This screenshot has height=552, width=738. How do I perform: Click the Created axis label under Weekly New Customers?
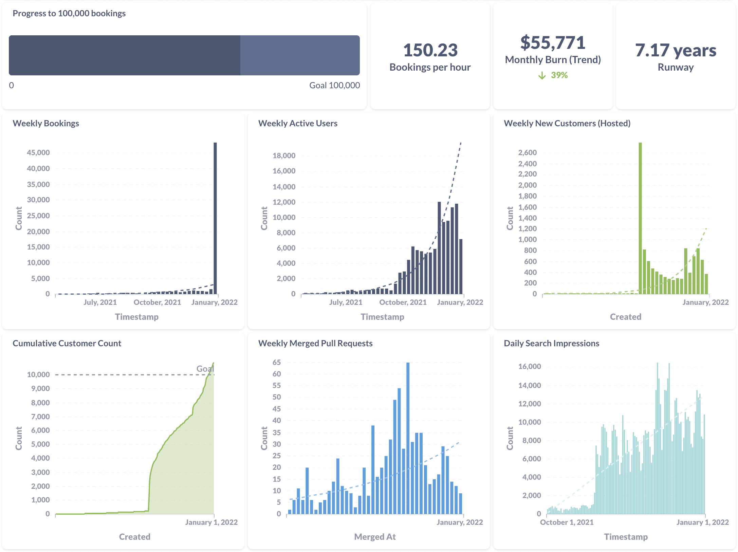[626, 317]
